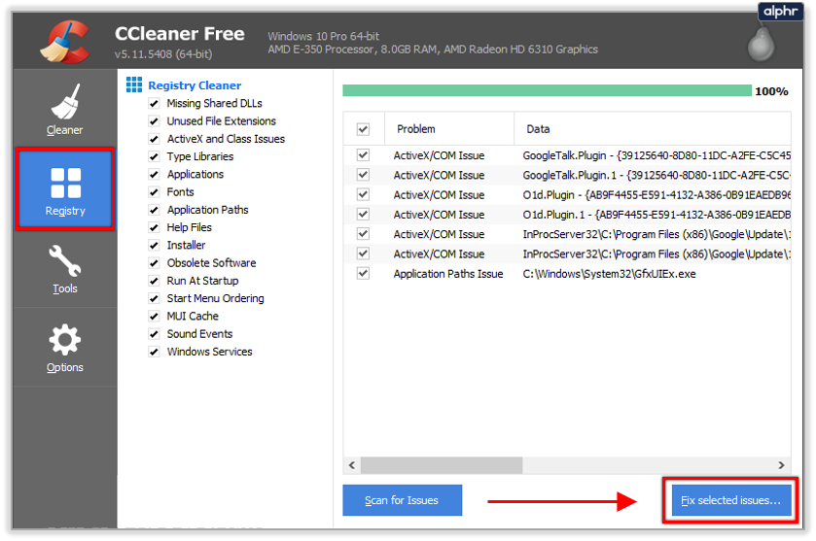The image size is (816, 541).
Task: Uncheck the Help Files option
Action: click(x=154, y=227)
